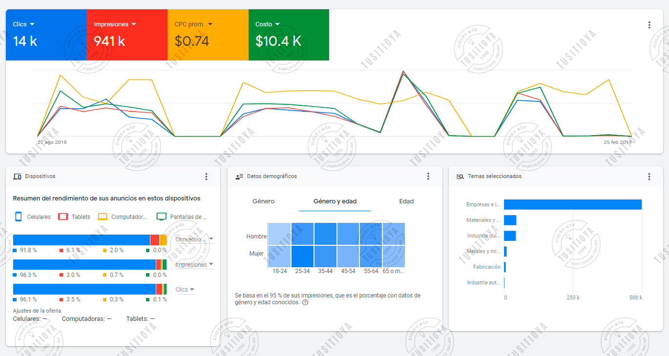
Task: Expand the Costo metric dropdown in green tile
Action: tap(277, 24)
